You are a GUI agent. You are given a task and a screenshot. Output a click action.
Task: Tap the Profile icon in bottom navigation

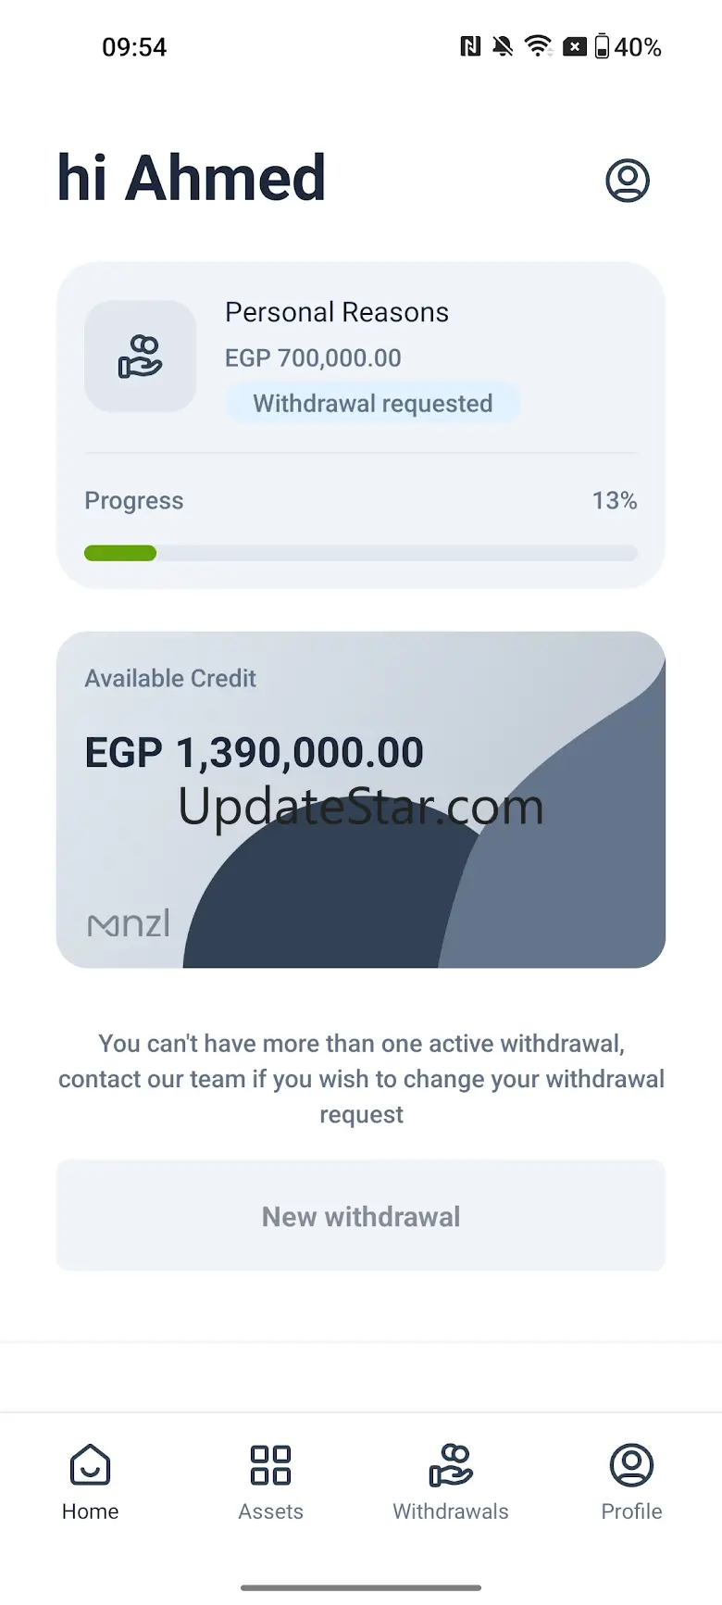coord(631,1465)
